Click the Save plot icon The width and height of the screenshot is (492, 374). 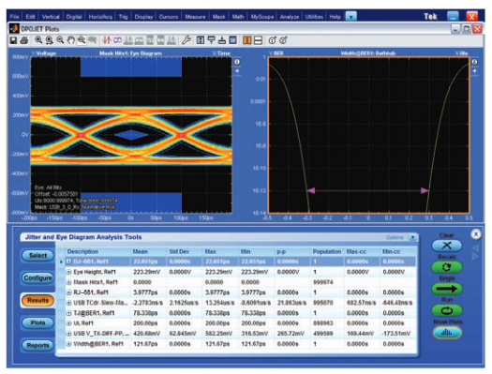(x=13, y=40)
